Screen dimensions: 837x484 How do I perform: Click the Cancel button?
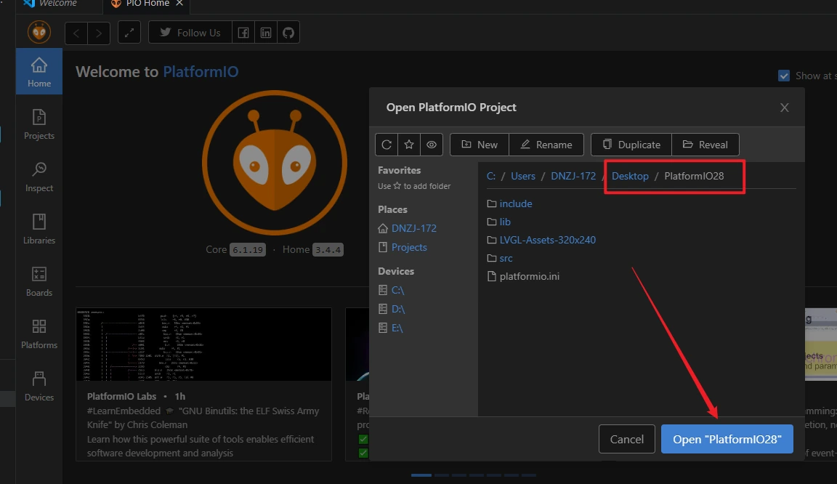627,439
